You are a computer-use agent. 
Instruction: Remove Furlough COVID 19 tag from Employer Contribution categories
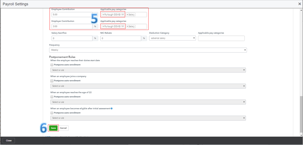coord(103,26)
